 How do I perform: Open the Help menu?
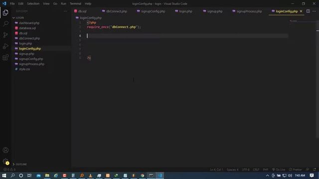88,3
